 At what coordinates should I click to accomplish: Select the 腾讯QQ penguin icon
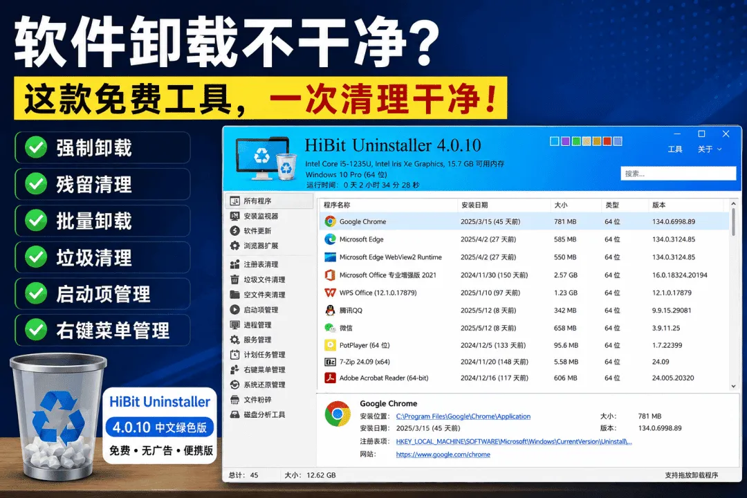pyautogui.click(x=330, y=311)
